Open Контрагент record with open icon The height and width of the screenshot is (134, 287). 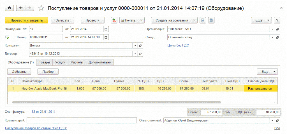140,46
